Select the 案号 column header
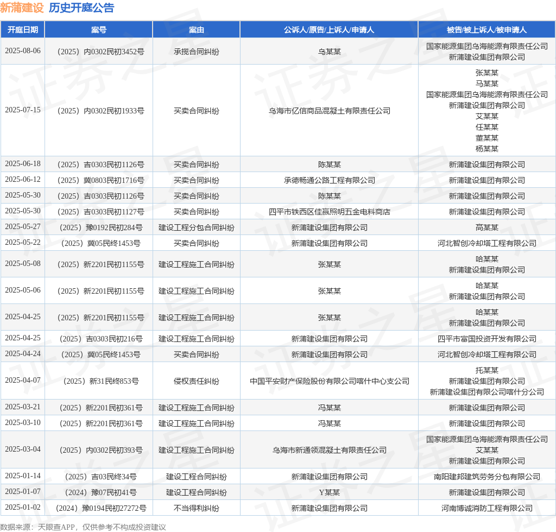Image resolution: width=556 pixels, height=532 pixels. (x=99, y=30)
